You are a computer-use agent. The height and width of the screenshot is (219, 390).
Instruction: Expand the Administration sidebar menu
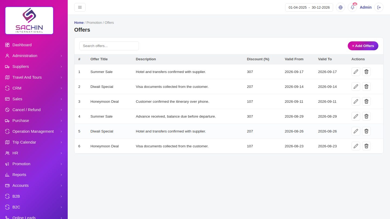pos(34,56)
